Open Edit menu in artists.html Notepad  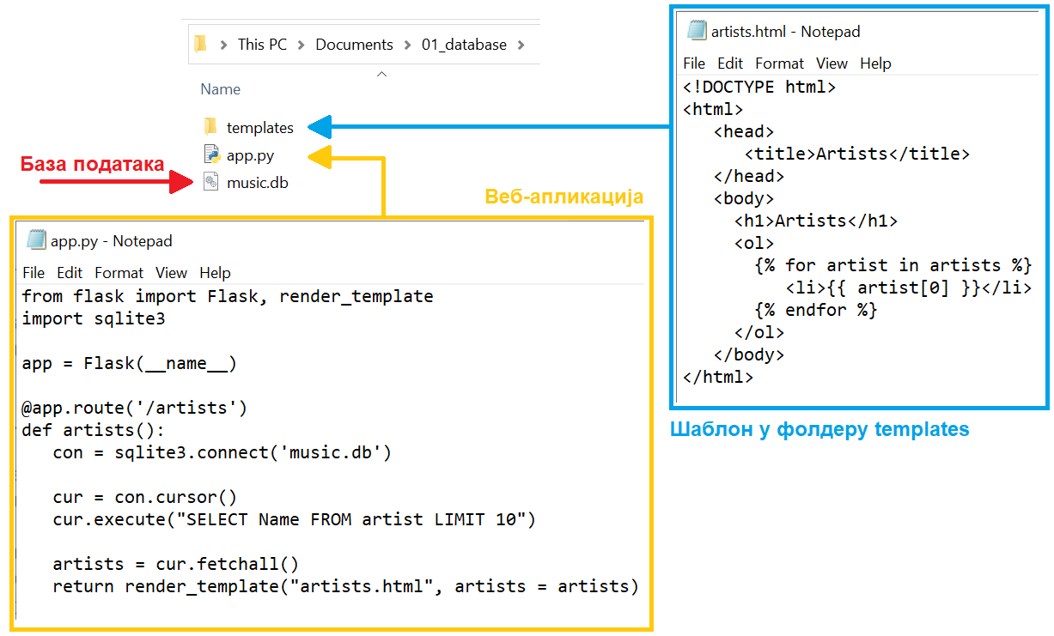coord(730,64)
